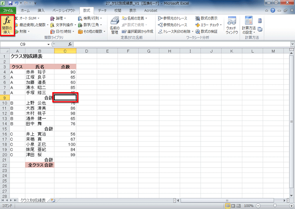Click the 100% zoom level button
Image resolution: width=295 pixels, height=209 pixels.
pyautogui.click(x=249, y=206)
